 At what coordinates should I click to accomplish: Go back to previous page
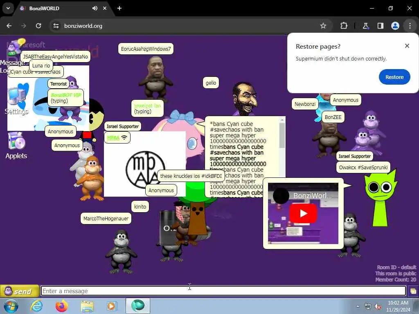pyautogui.click(x=9, y=26)
